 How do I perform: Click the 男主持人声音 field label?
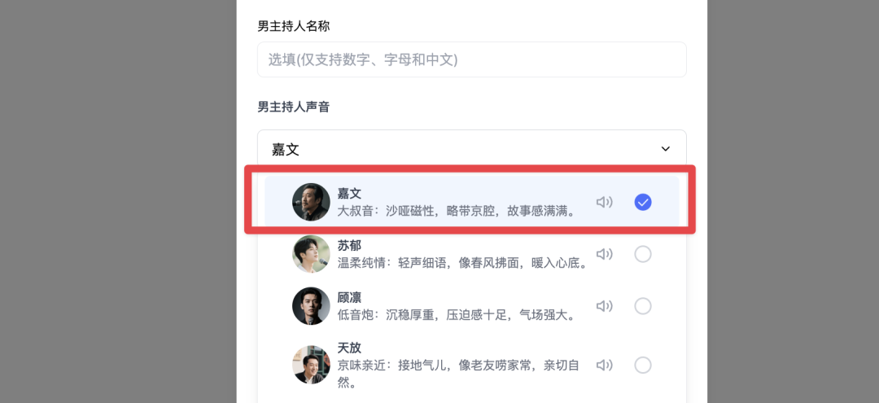coord(294,107)
